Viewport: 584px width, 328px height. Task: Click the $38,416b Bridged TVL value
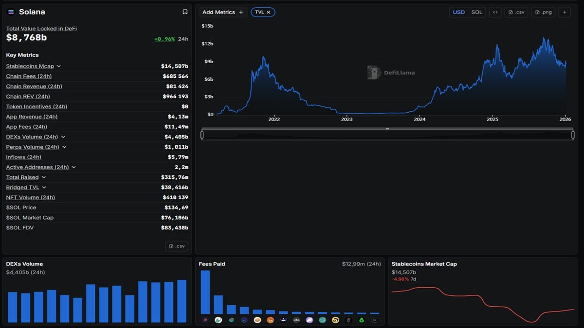[175, 188]
